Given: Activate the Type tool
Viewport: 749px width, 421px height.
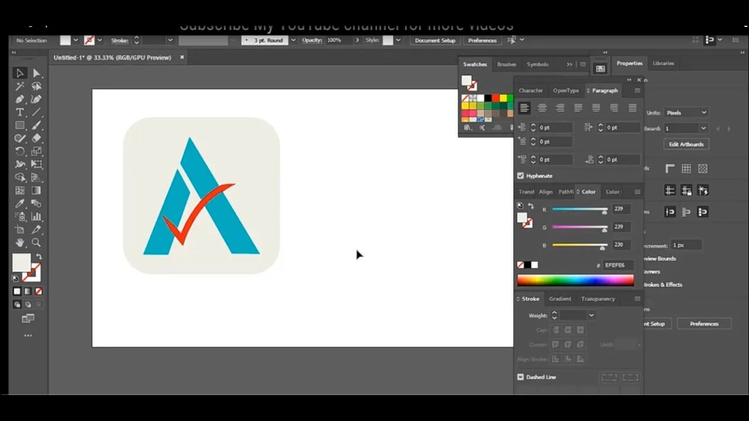Looking at the screenshot, I should 19,112.
